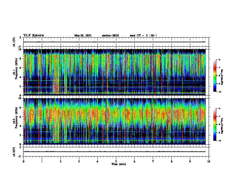Click time axis tick label "10"
This screenshot has width=235, height=181.
coord(209,161)
